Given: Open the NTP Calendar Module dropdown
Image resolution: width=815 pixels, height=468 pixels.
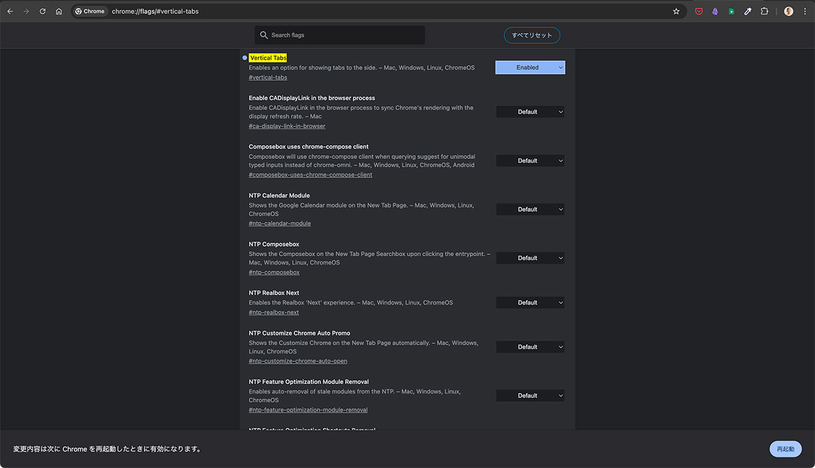Looking at the screenshot, I should point(530,209).
